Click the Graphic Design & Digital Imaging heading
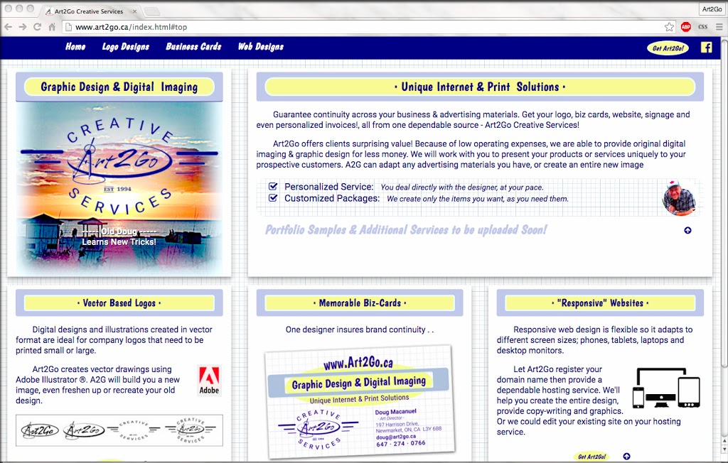728x463 pixels. pos(119,87)
